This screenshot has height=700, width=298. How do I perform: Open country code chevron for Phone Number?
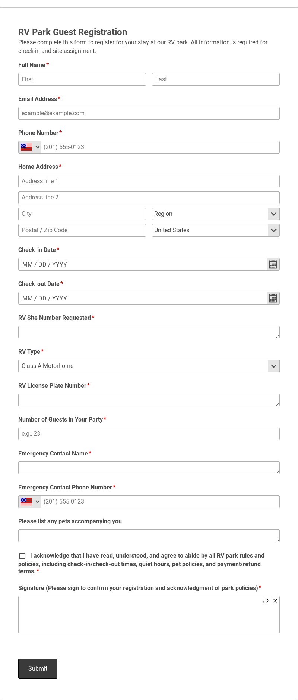click(37, 147)
